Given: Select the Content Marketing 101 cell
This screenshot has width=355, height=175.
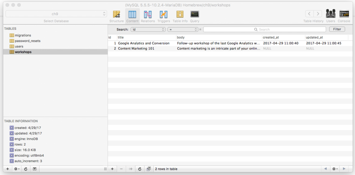Looking at the screenshot, I should click(x=136, y=48).
